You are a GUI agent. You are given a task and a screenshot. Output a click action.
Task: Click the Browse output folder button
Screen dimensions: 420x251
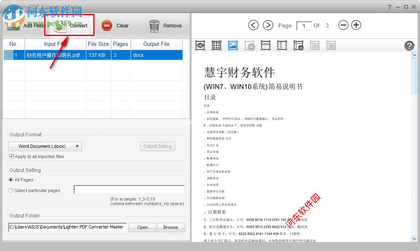[x=171, y=227]
